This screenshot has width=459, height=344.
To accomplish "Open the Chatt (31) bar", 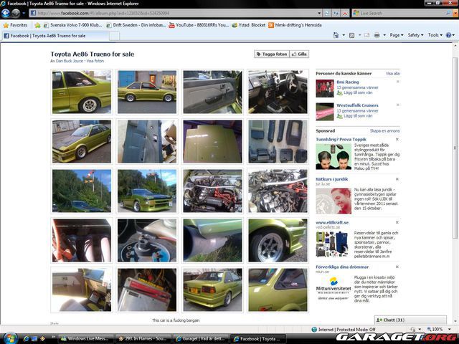I will coord(410,320).
